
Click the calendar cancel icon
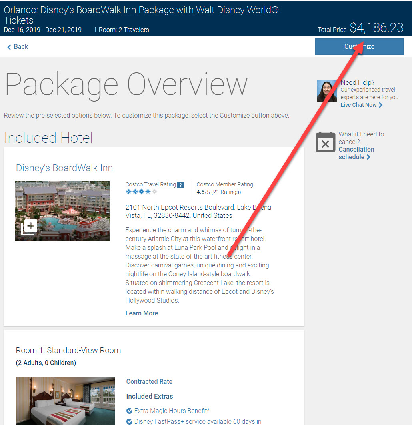click(x=326, y=142)
